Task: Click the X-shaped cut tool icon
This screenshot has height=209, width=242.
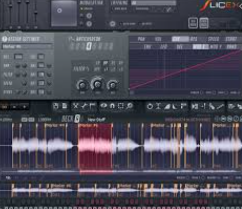Action: [75, 106]
